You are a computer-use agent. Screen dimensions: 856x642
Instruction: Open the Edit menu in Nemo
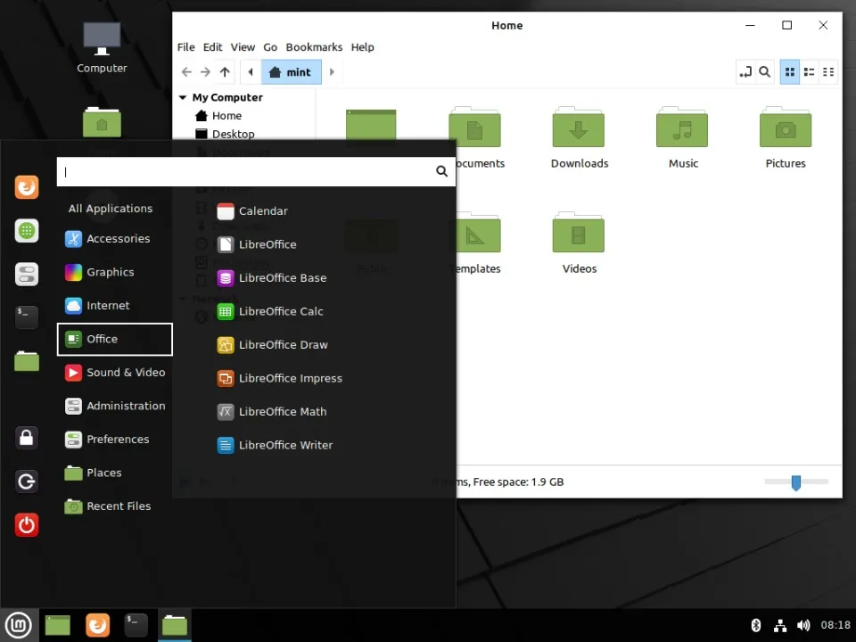(212, 47)
